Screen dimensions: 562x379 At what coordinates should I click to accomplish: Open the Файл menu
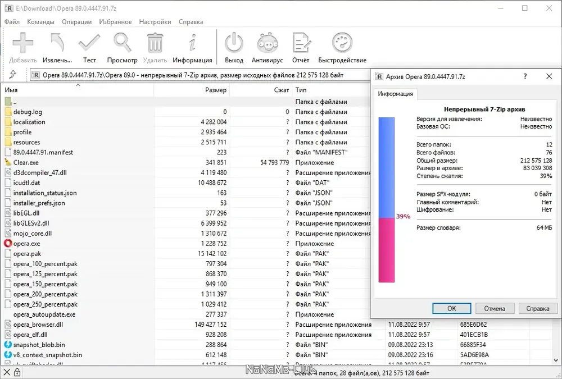(x=12, y=22)
